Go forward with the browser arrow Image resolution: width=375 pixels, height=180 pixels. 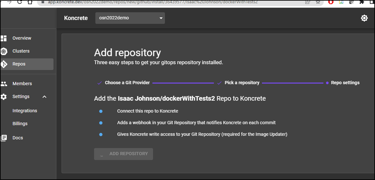(9, 2)
